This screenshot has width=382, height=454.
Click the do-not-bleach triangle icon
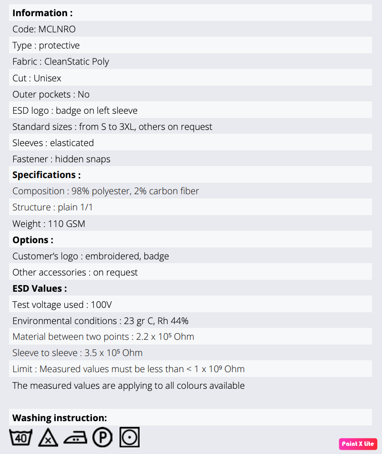coord(48,437)
